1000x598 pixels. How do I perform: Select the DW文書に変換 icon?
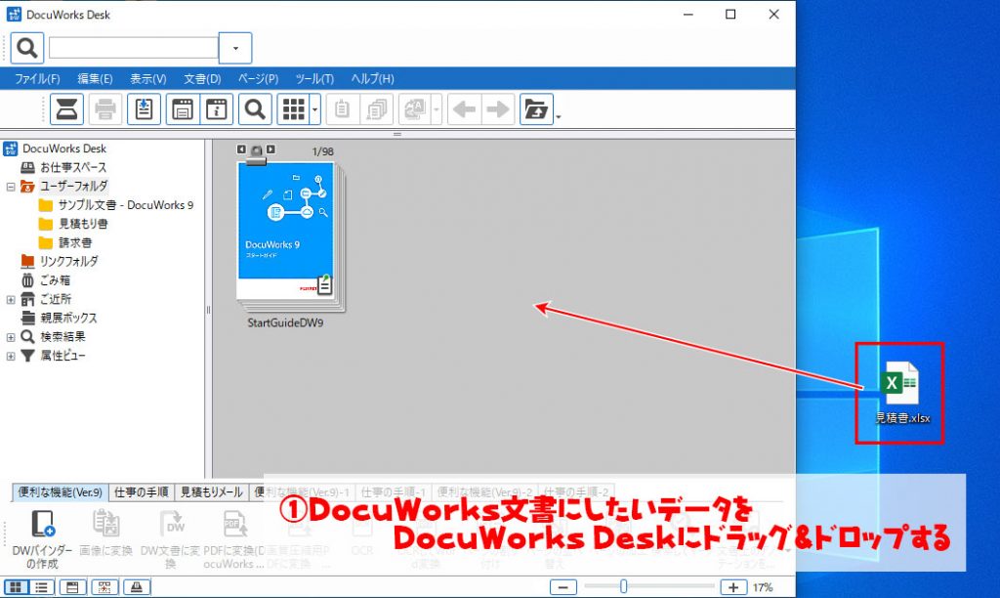(x=172, y=524)
